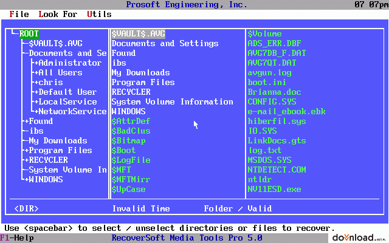
Task: Select highlighted $VAULT$.AVG in file list
Action: click(139, 34)
